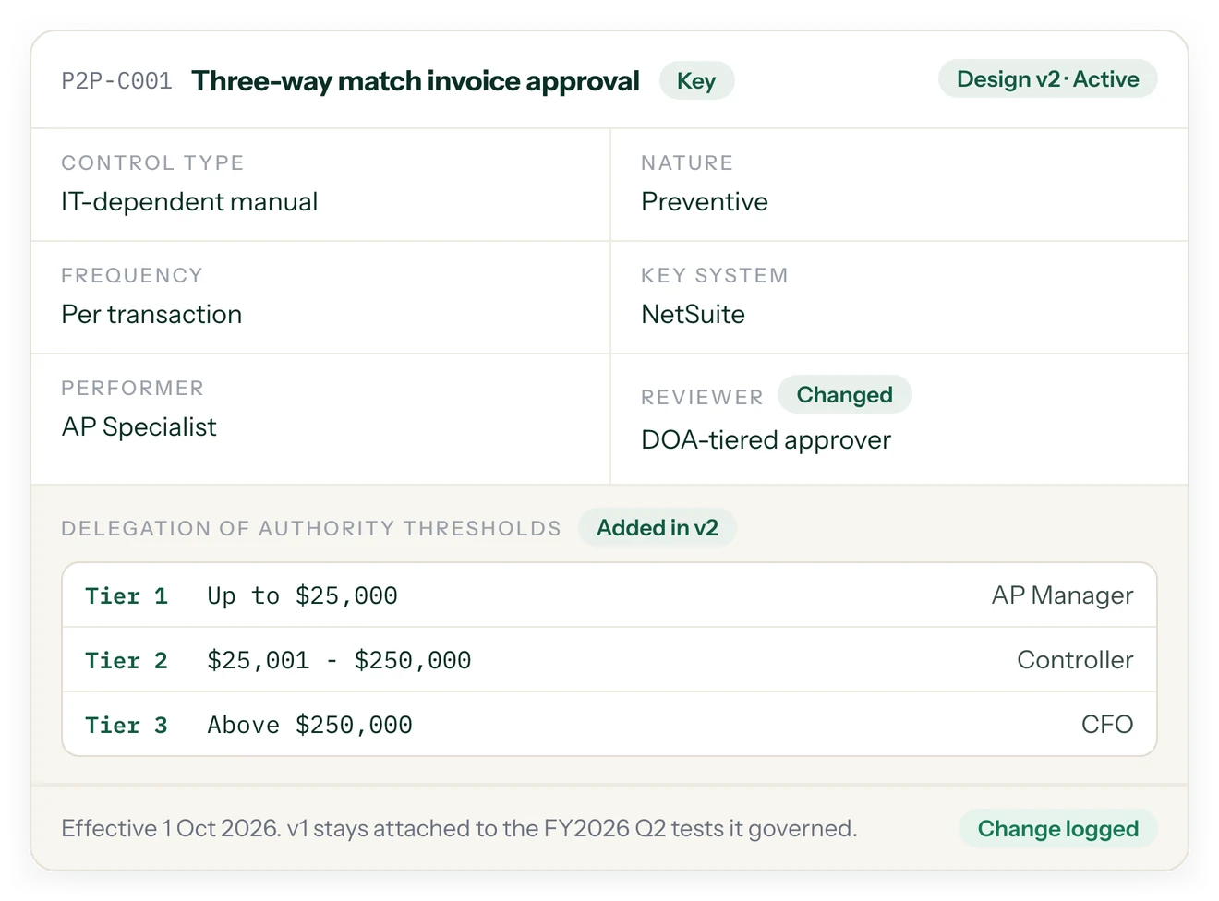
Task: Select the AP Manager approver
Action: point(1062,595)
